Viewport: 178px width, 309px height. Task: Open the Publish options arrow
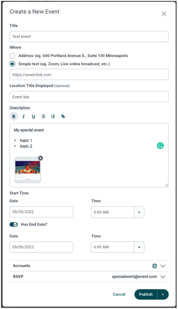pyautogui.click(x=163, y=295)
